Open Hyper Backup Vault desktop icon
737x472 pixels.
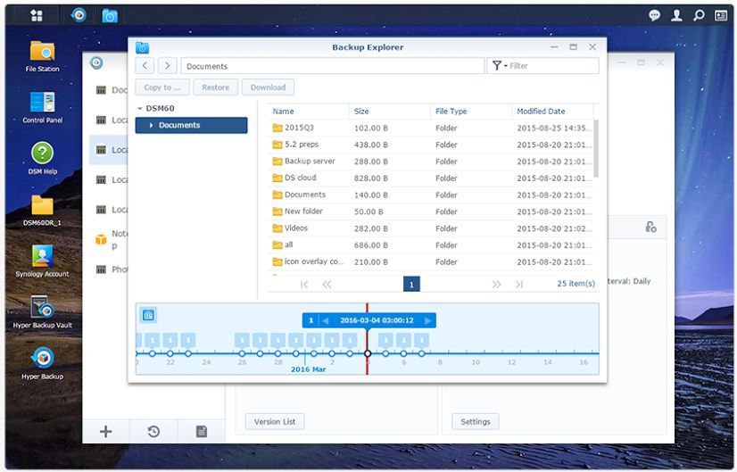coord(42,312)
